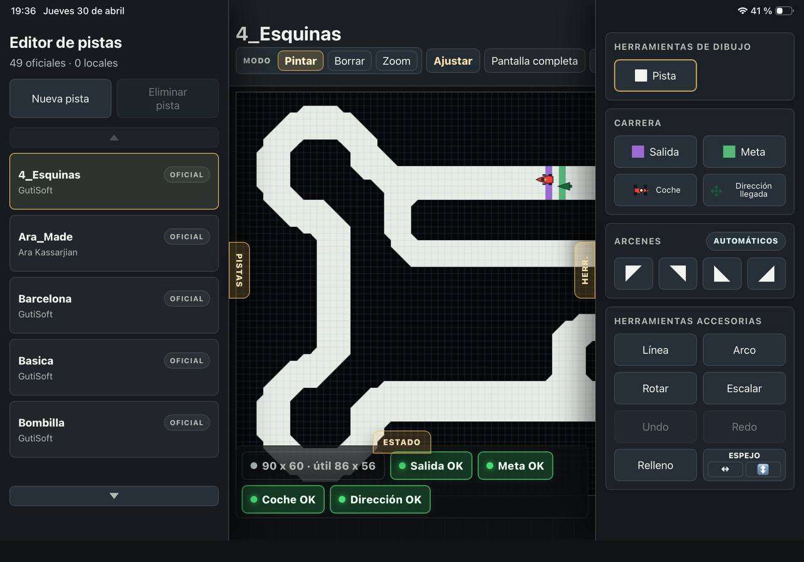Open the Basica track

(x=114, y=367)
